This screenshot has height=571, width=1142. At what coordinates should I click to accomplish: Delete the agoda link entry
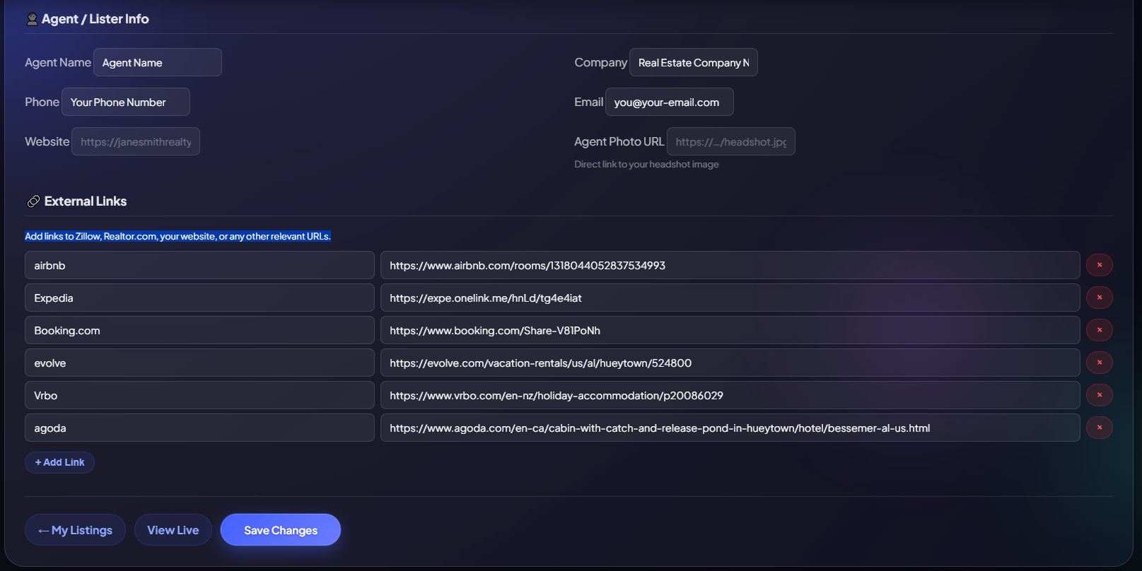point(1099,428)
